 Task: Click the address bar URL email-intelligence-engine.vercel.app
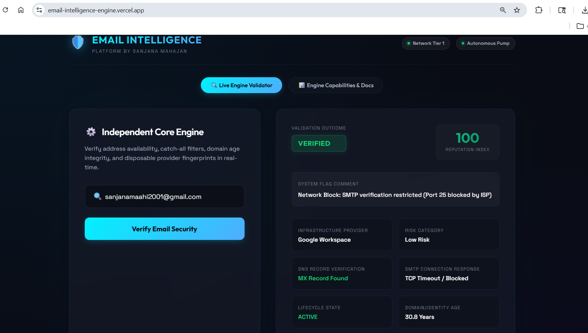click(96, 10)
